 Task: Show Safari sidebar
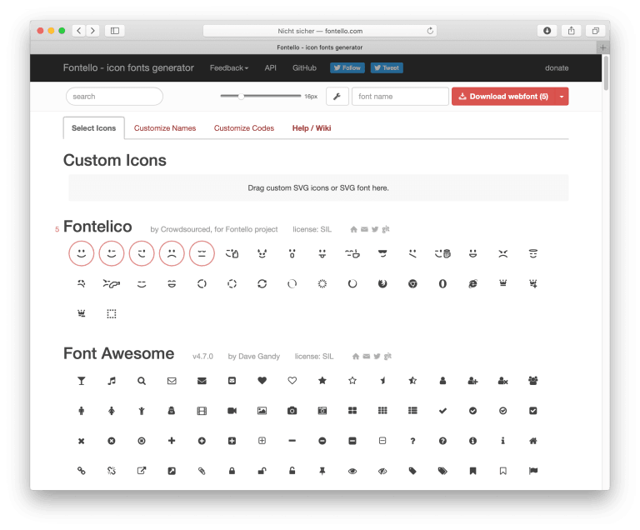(115, 31)
